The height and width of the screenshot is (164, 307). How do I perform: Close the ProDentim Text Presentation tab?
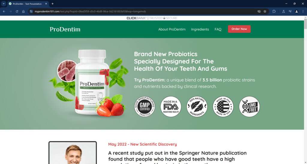pyautogui.click(x=46, y=4)
